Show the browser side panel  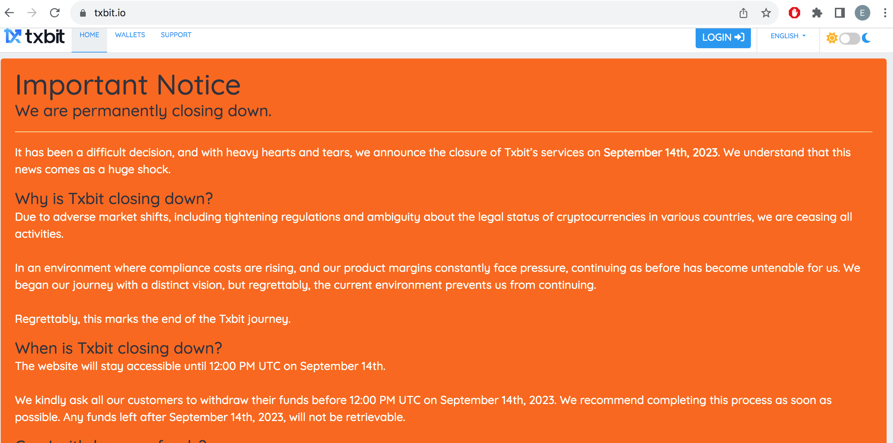coord(840,13)
